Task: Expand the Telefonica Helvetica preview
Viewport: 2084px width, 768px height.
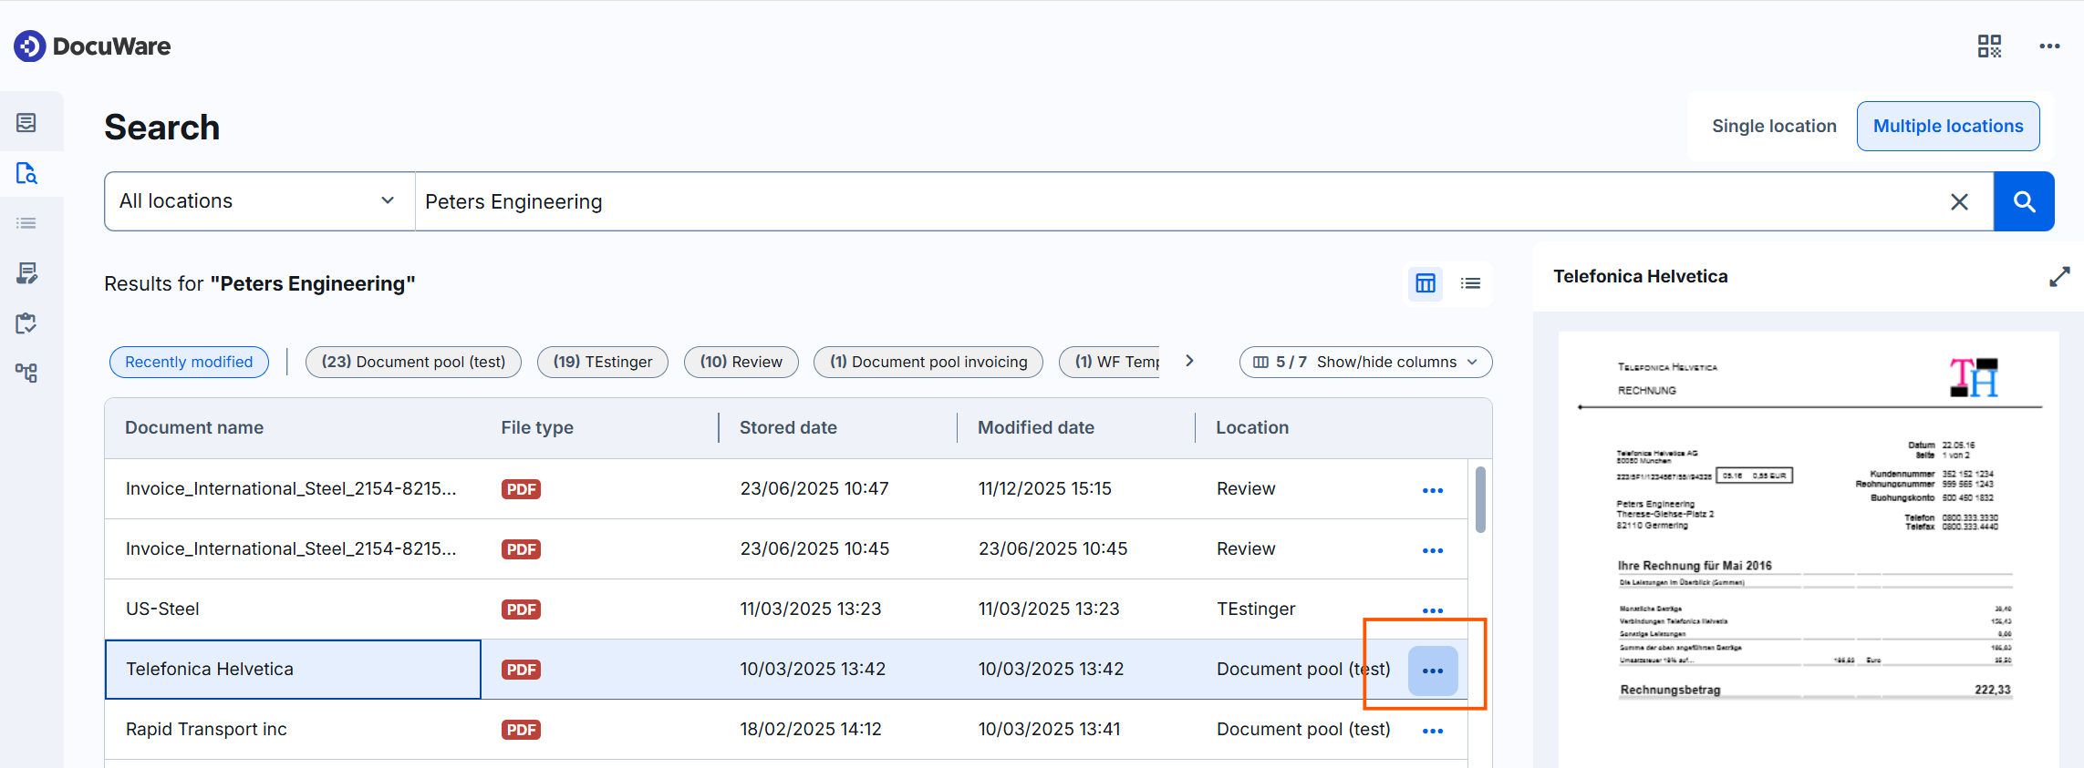Action: 2059,277
